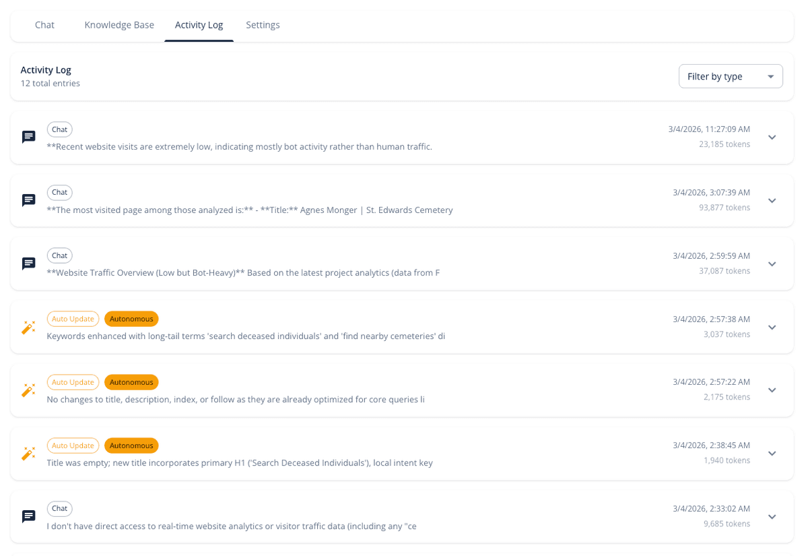Switch to the Knowledge Base tab

[119, 24]
